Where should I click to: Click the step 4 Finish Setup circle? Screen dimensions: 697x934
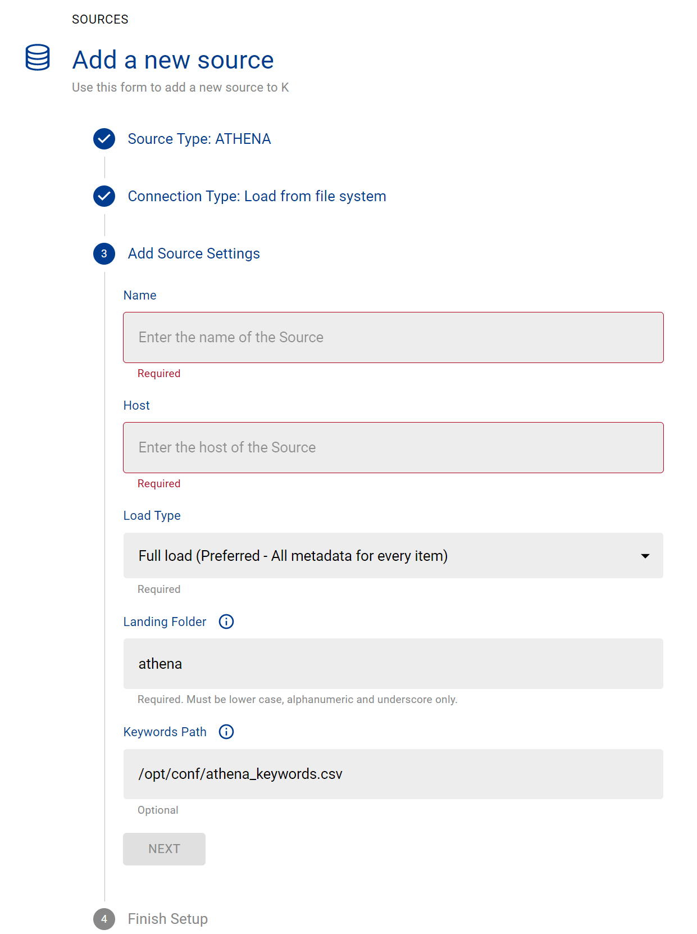tap(104, 919)
